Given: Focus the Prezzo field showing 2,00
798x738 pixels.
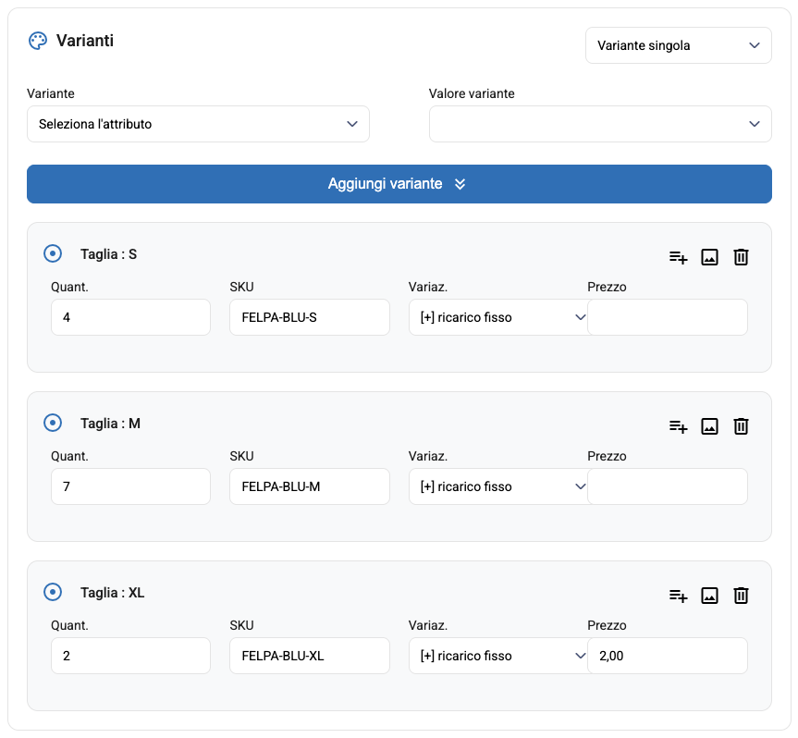Looking at the screenshot, I should tap(668, 656).
